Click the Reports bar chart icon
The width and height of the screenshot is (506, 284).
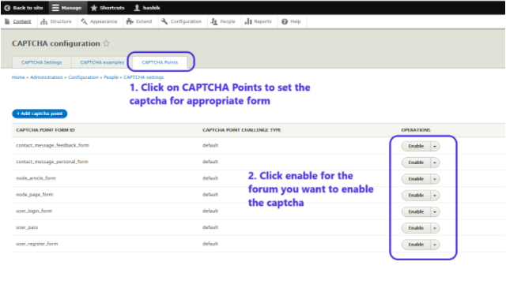[x=248, y=21]
